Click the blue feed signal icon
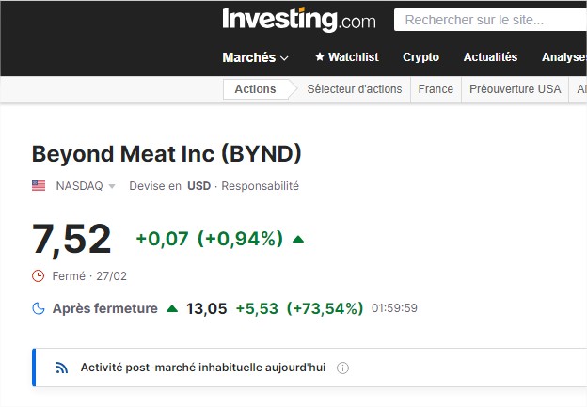 (x=62, y=368)
